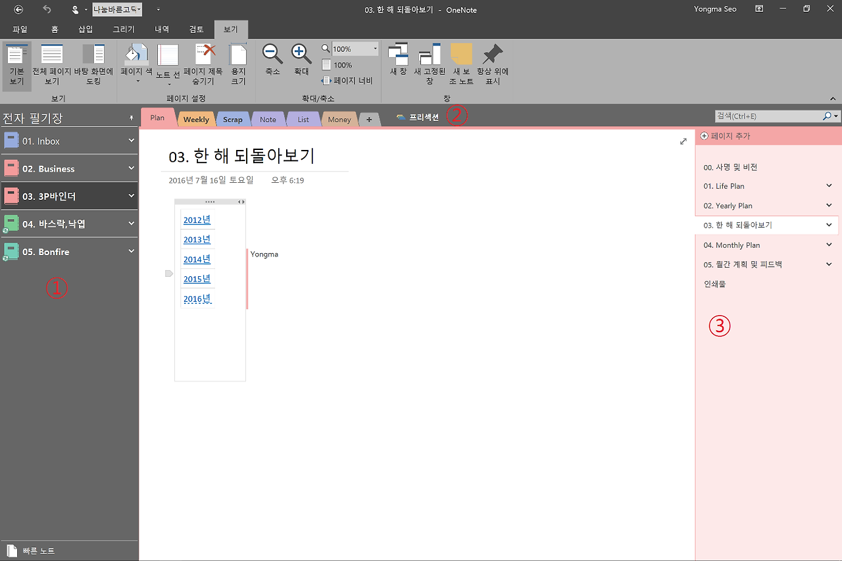Viewport: 842px width, 561px height.
Task: Pin the 전자 필기장 notebook pane
Action: pyautogui.click(x=131, y=118)
